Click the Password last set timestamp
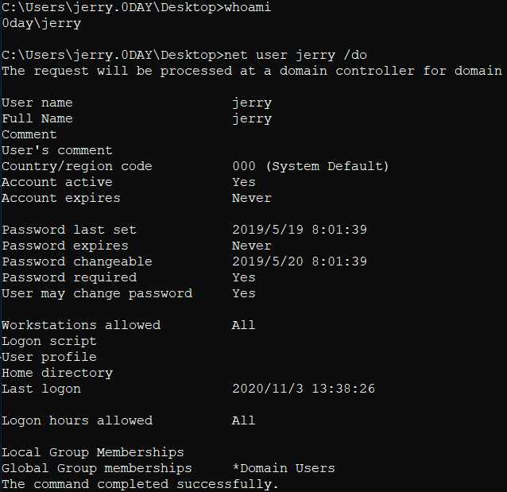Image resolution: width=507 pixels, height=492 pixels. click(x=300, y=230)
